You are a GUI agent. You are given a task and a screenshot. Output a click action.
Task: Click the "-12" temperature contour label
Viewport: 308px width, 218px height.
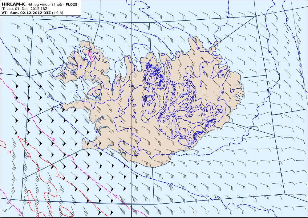[196, 107]
